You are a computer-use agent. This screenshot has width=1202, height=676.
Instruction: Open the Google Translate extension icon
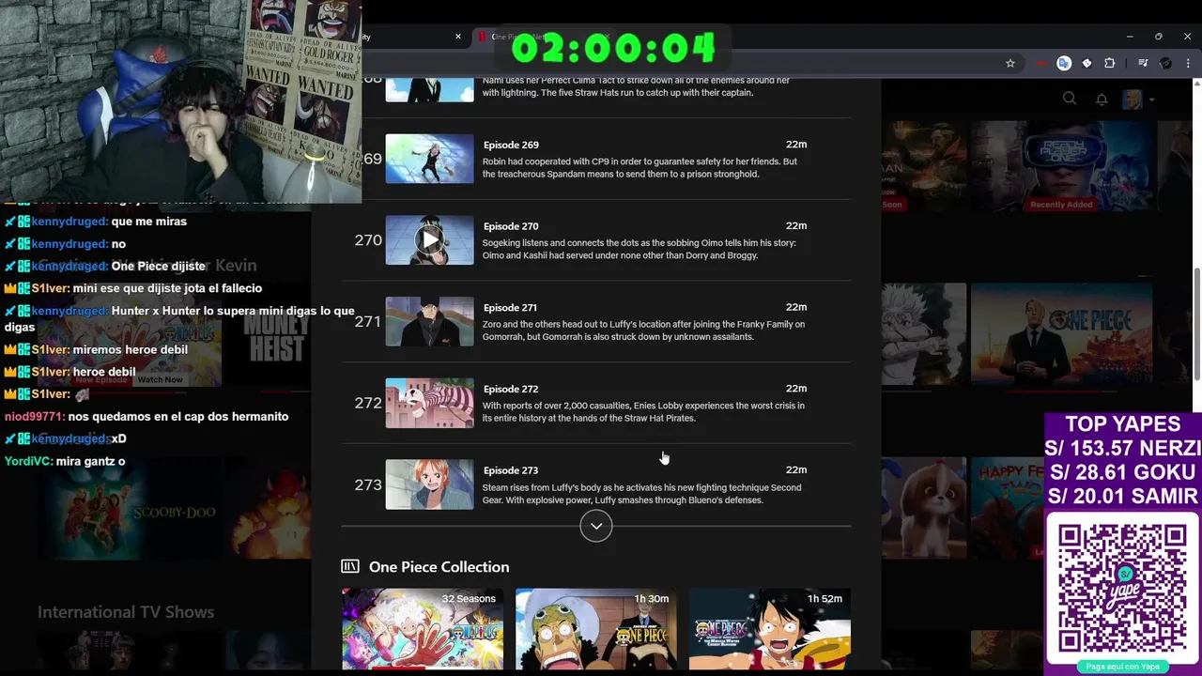tap(1064, 63)
